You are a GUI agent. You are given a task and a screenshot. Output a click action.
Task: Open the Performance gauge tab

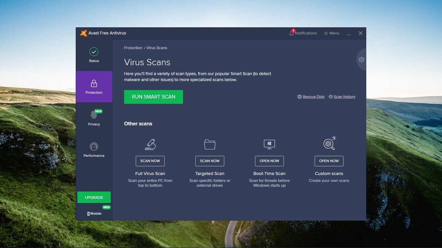[x=94, y=150]
